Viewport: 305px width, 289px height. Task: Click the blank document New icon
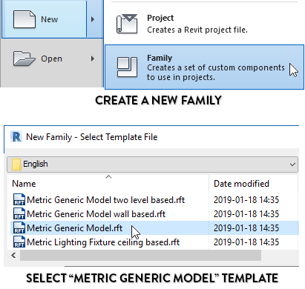coord(24,19)
